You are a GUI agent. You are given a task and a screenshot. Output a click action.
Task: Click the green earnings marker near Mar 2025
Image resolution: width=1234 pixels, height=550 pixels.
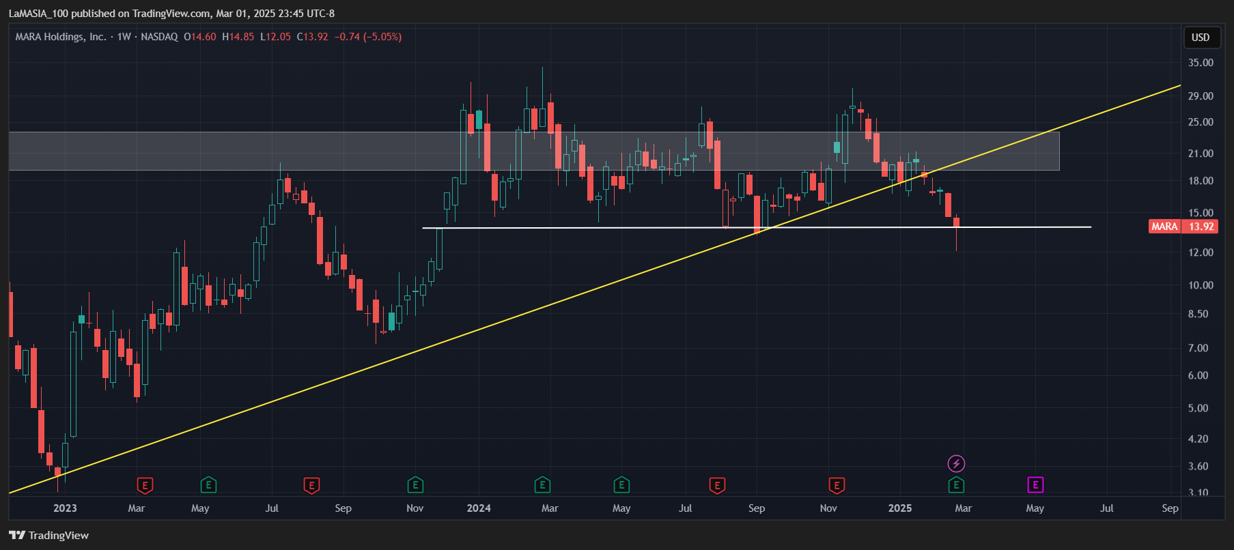[x=956, y=485]
